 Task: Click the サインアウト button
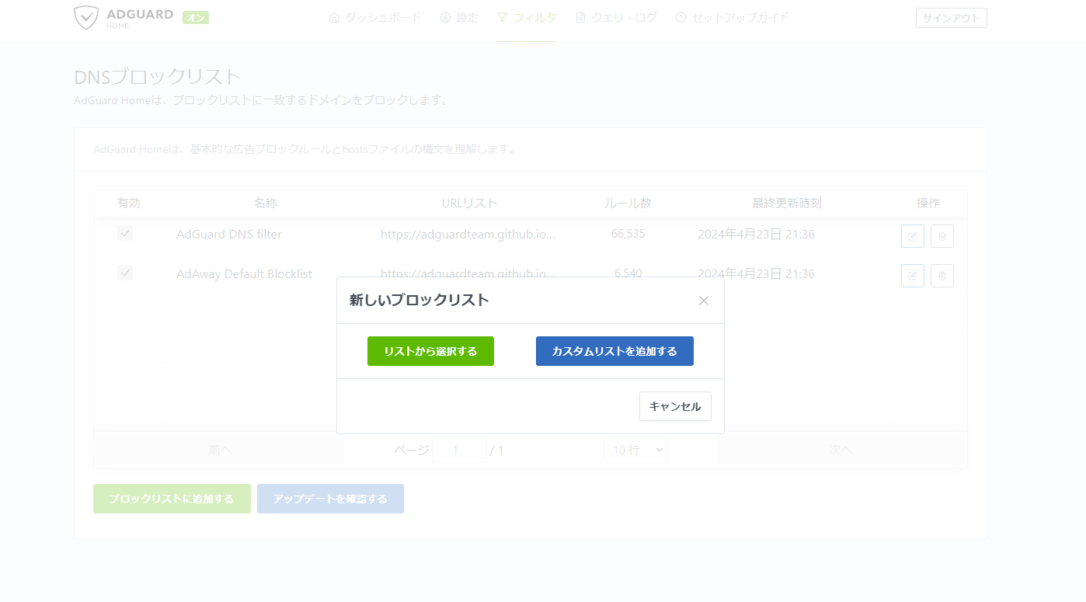[952, 18]
